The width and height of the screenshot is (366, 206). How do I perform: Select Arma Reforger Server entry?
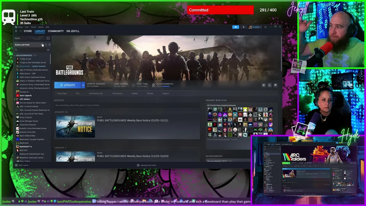[29, 121]
